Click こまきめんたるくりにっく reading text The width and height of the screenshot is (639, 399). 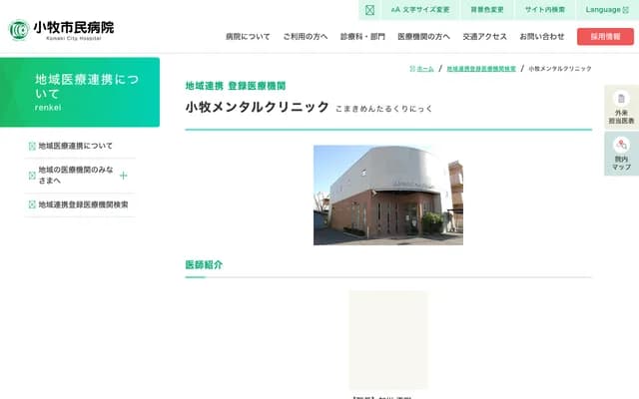coord(383,109)
